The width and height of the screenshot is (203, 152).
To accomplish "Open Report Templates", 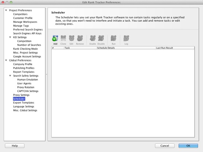I will [24, 72].
